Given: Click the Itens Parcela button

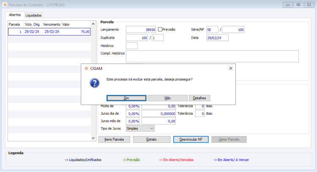Looking at the screenshot, I should coord(114,139).
